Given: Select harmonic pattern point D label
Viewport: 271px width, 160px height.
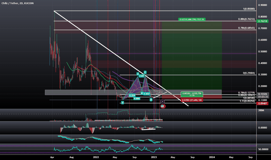Looking at the screenshot, I should [151, 99].
